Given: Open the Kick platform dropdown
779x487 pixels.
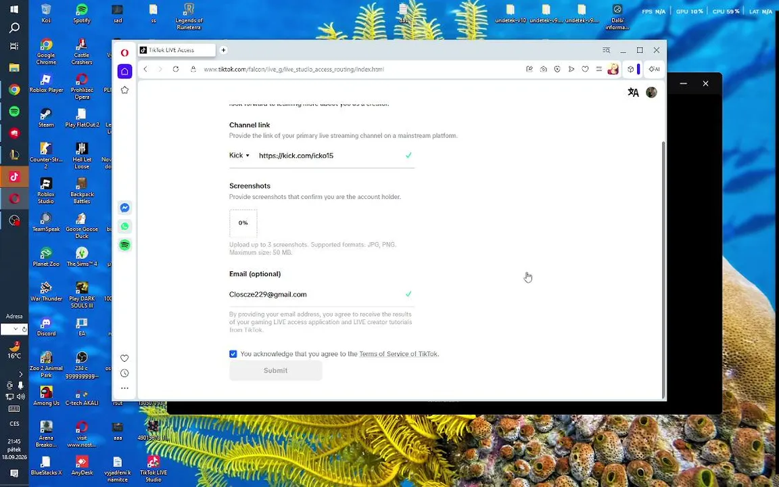Looking at the screenshot, I should [x=239, y=156].
